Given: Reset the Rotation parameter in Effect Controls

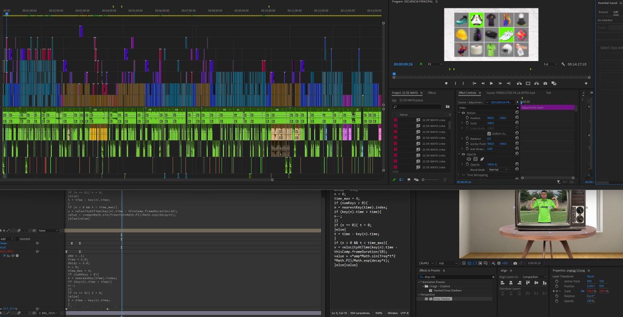Looking at the screenshot, I should coord(517,138).
